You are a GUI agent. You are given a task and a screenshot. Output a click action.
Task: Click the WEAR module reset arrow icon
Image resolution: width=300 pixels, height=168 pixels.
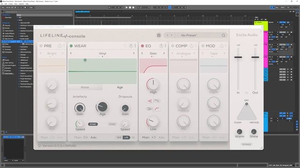125,46
